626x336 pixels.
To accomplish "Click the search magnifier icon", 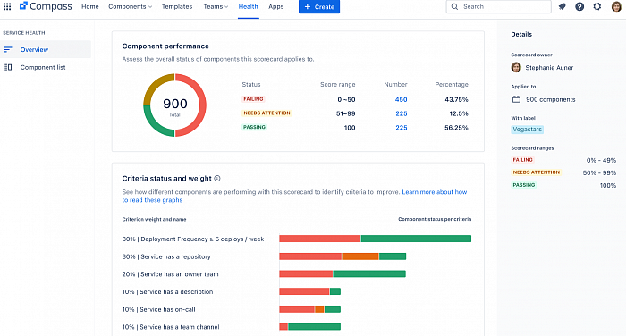I will [x=454, y=6].
